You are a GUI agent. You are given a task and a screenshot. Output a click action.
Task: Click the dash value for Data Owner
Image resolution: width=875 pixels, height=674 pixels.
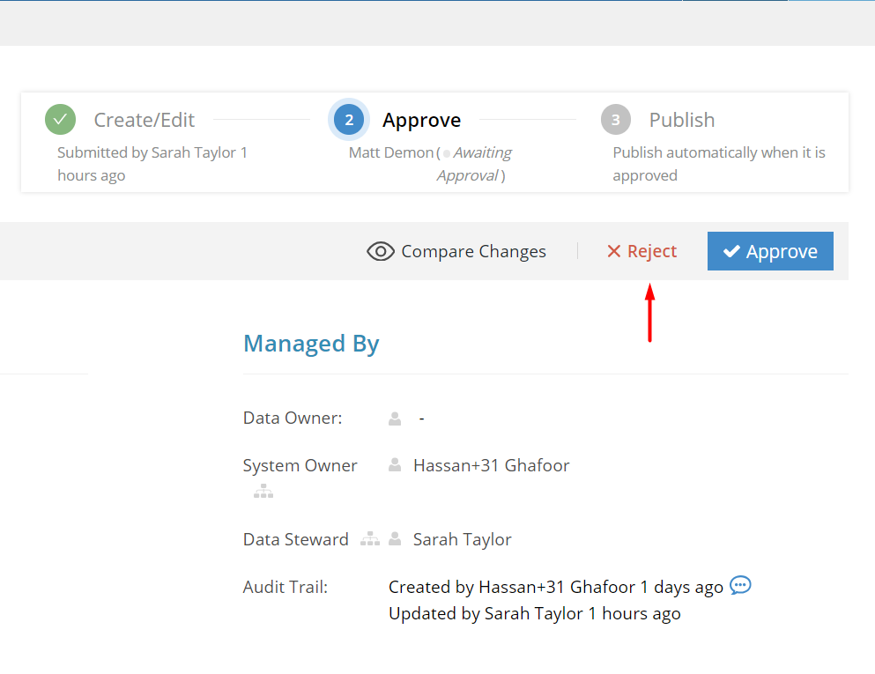(x=422, y=418)
